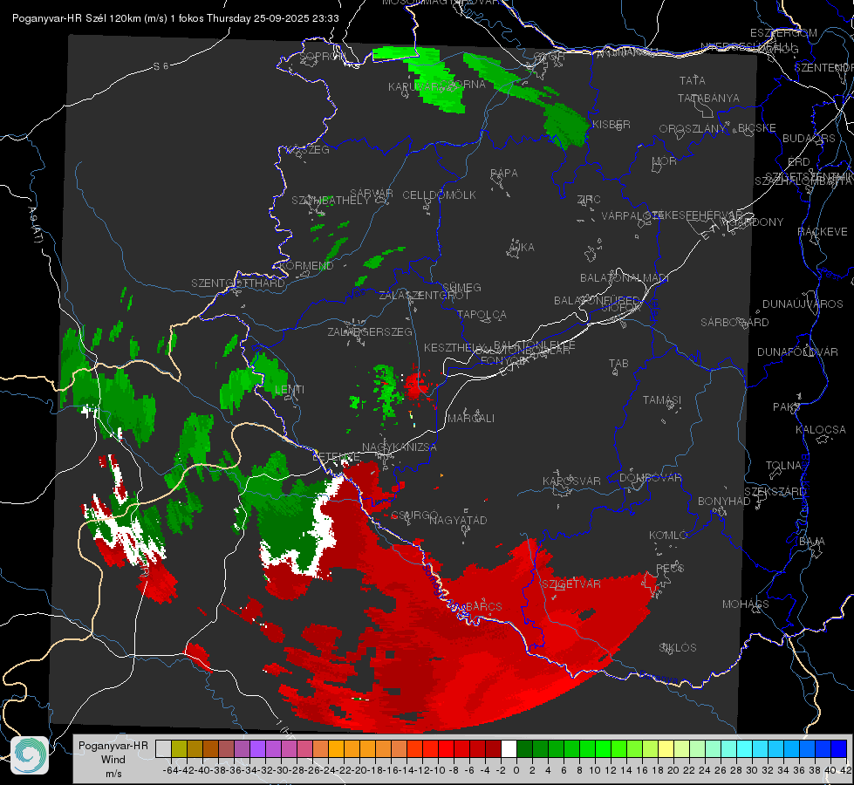This screenshot has height=785, width=854.
Task: Click the spiral weather service logo
Action: click(30, 755)
